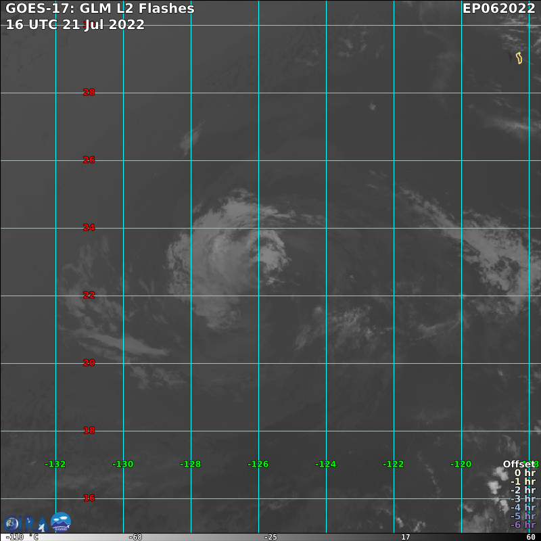Select the "-1 hr" offset legend entry
The image size is (541, 541).
point(523,481)
